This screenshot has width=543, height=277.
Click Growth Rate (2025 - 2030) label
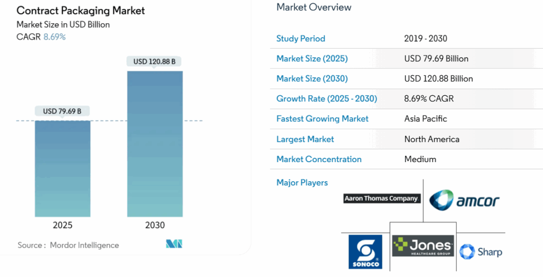click(327, 99)
